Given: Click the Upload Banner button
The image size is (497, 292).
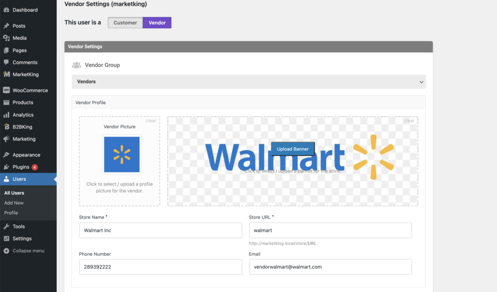Looking at the screenshot, I should pyautogui.click(x=293, y=149).
